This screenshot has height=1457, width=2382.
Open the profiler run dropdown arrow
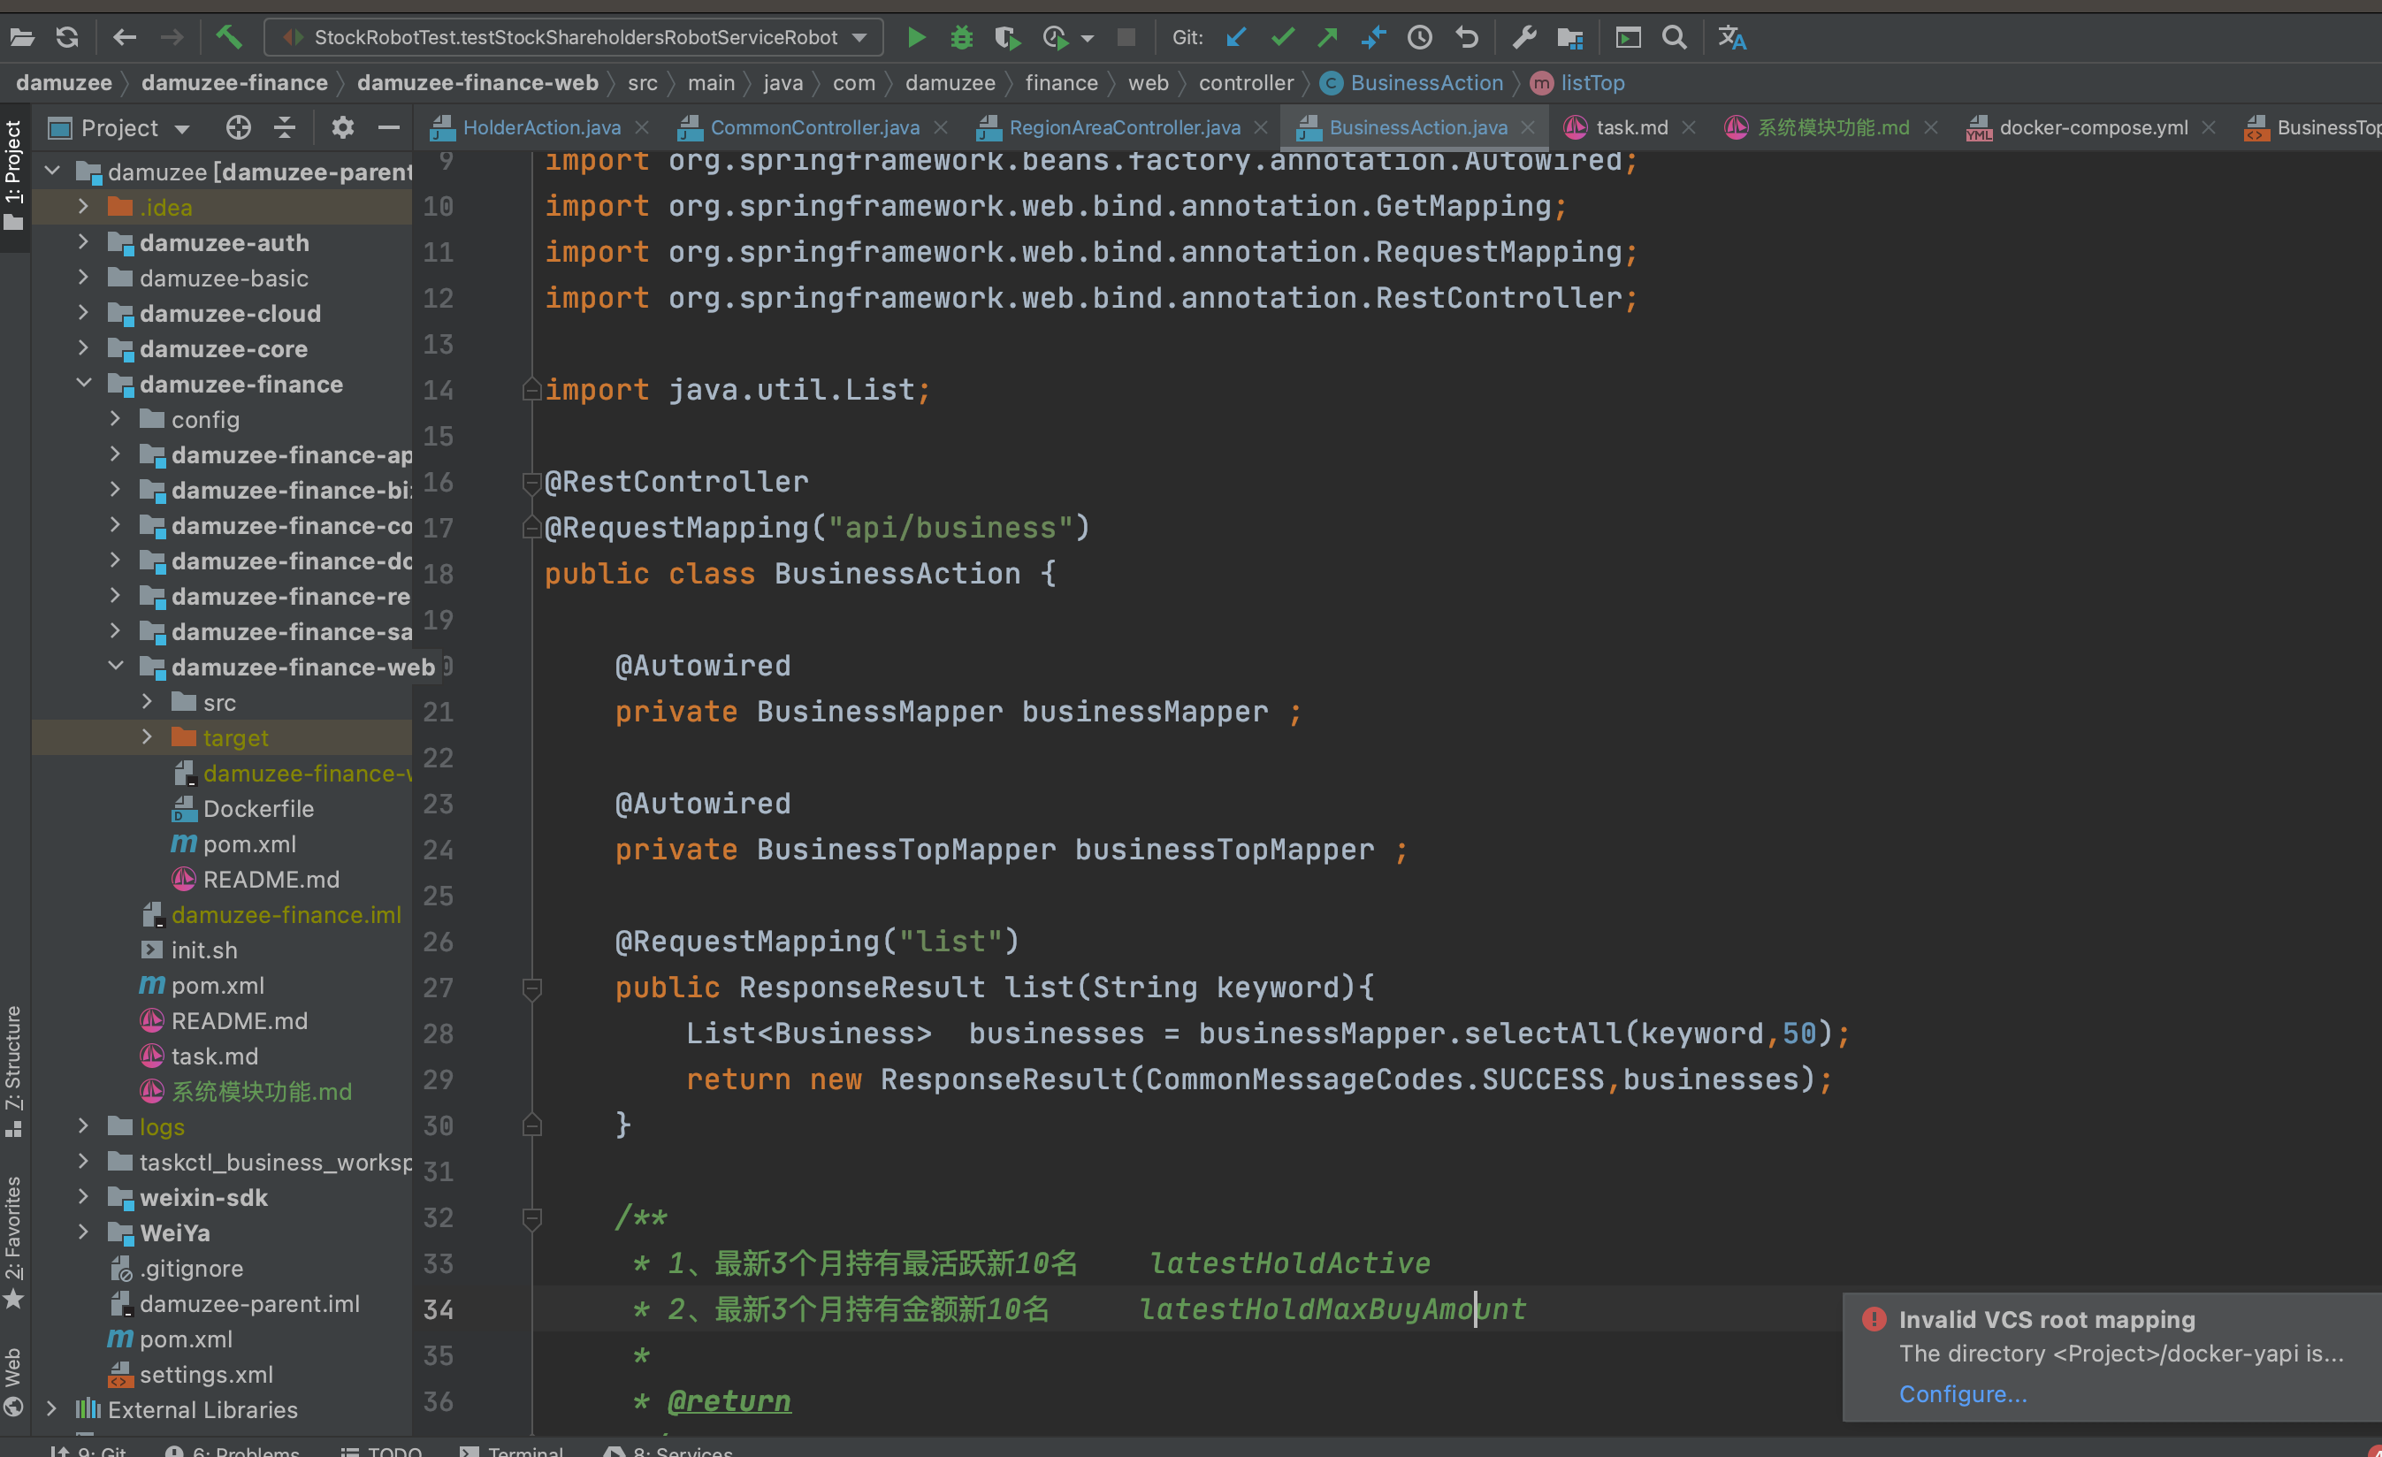coord(1087,39)
